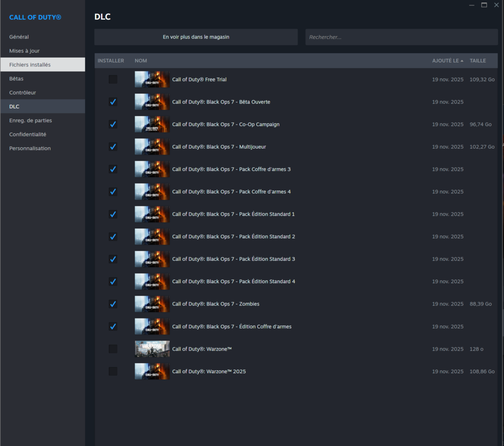Image resolution: width=504 pixels, height=446 pixels.
Task: Click the Co-Op Campaign thumbnail
Action: pyautogui.click(x=152, y=124)
